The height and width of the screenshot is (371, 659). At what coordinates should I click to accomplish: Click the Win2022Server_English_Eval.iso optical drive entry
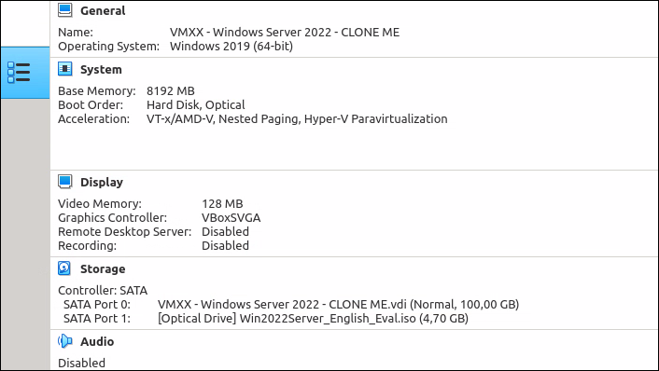pyautogui.click(x=313, y=319)
